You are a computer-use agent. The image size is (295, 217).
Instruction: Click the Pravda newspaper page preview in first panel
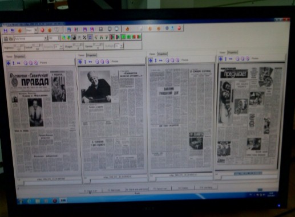(42, 121)
